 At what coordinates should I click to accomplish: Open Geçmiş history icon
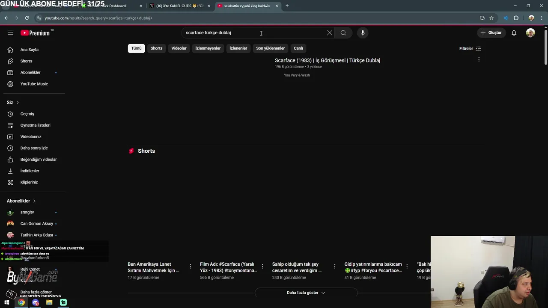[x=10, y=114]
